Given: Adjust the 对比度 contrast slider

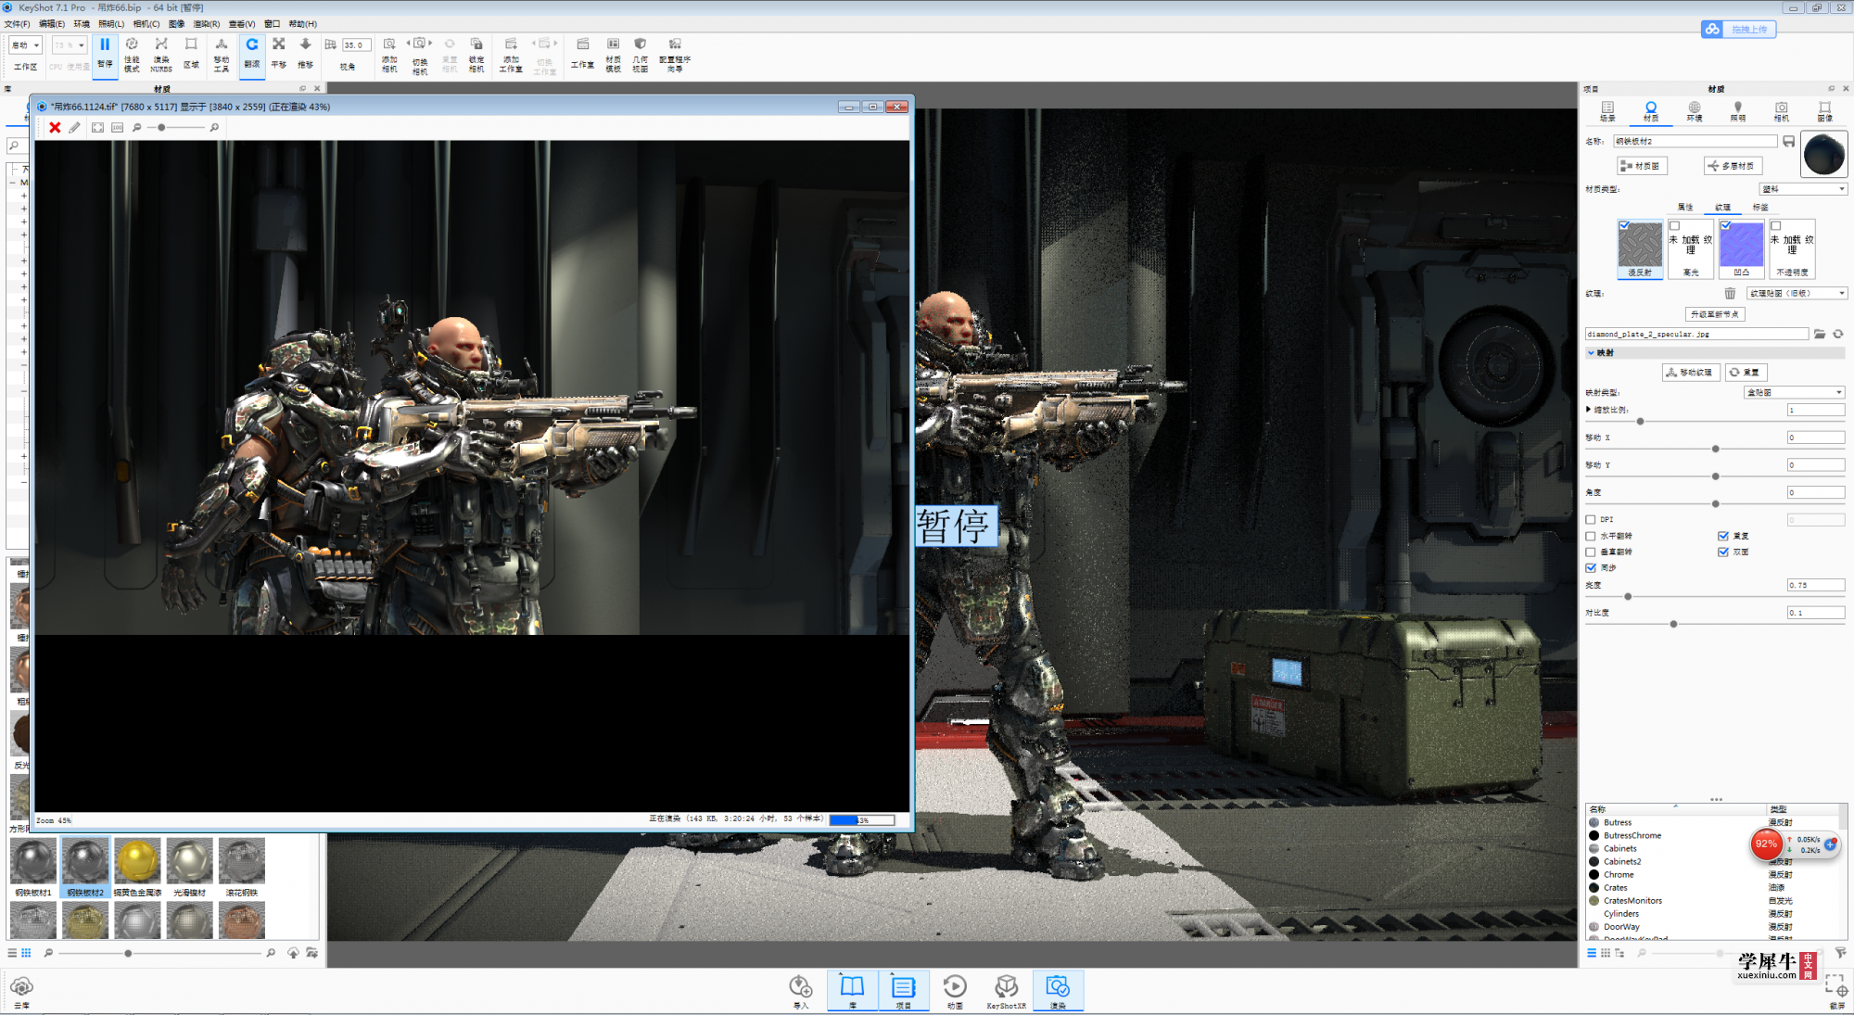Looking at the screenshot, I should pyautogui.click(x=1673, y=624).
